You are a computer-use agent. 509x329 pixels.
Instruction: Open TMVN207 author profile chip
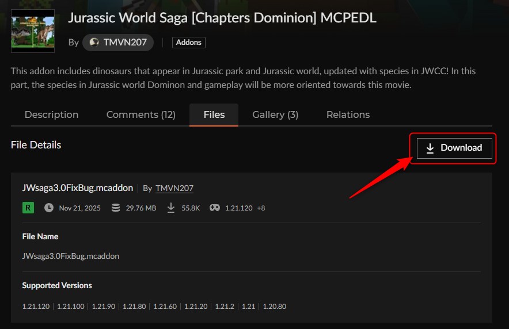point(118,43)
